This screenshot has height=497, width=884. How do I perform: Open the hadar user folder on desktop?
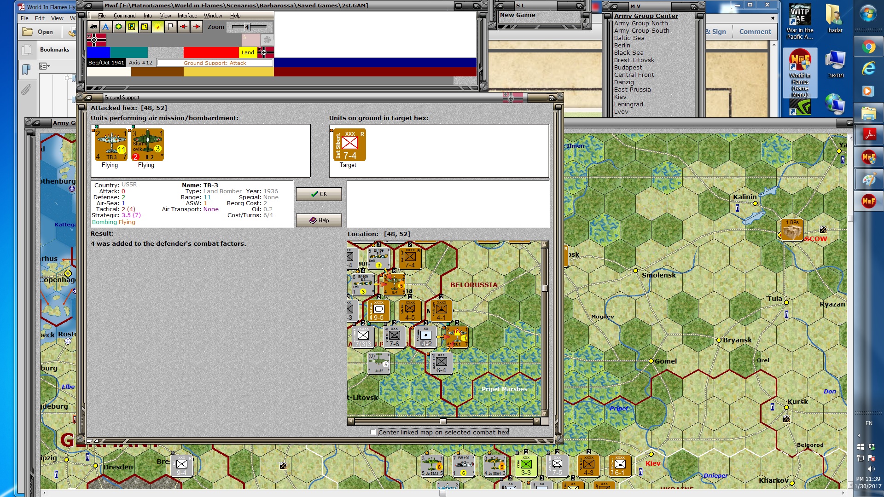[x=835, y=18]
